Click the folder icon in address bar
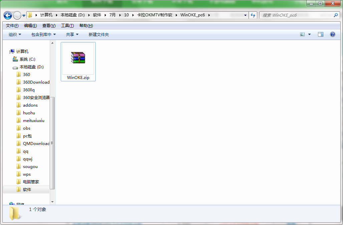The image size is (343, 225). click(x=30, y=15)
